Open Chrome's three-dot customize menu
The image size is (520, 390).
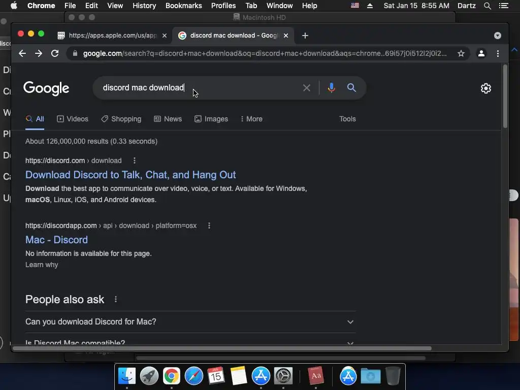pos(498,53)
